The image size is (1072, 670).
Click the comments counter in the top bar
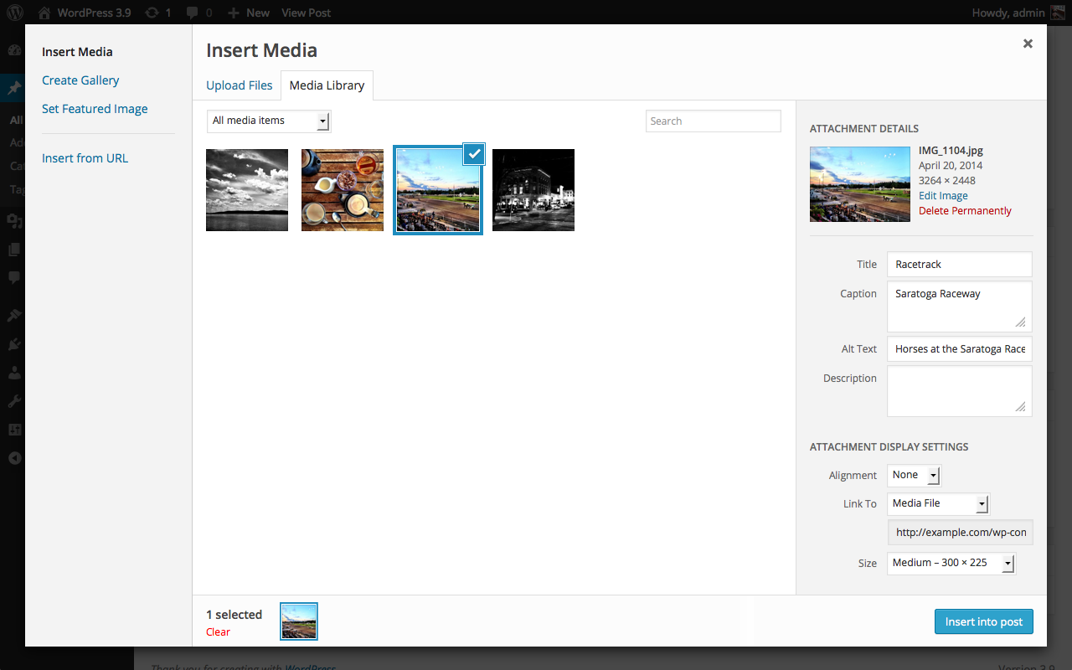[191, 13]
